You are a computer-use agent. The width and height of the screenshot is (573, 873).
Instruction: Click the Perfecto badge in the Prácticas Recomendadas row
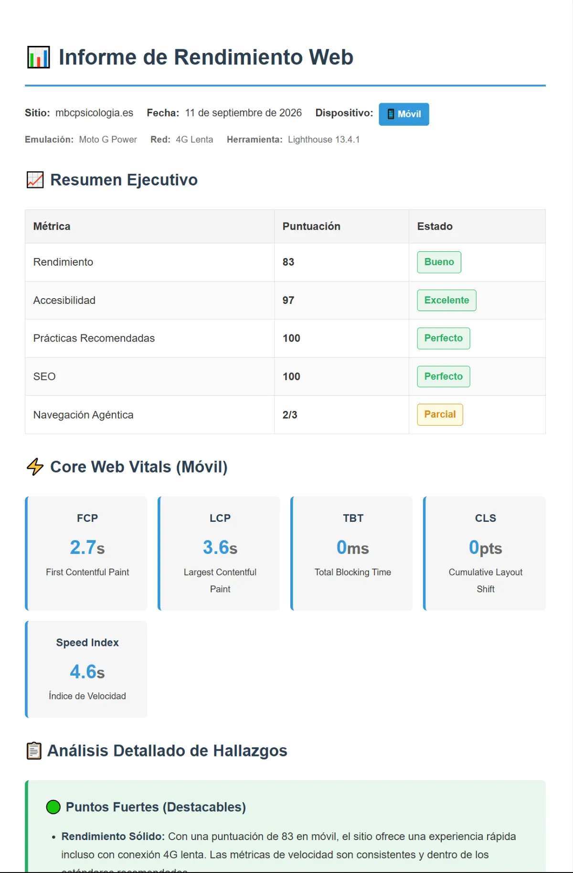pyautogui.click(x=444, y=338)
